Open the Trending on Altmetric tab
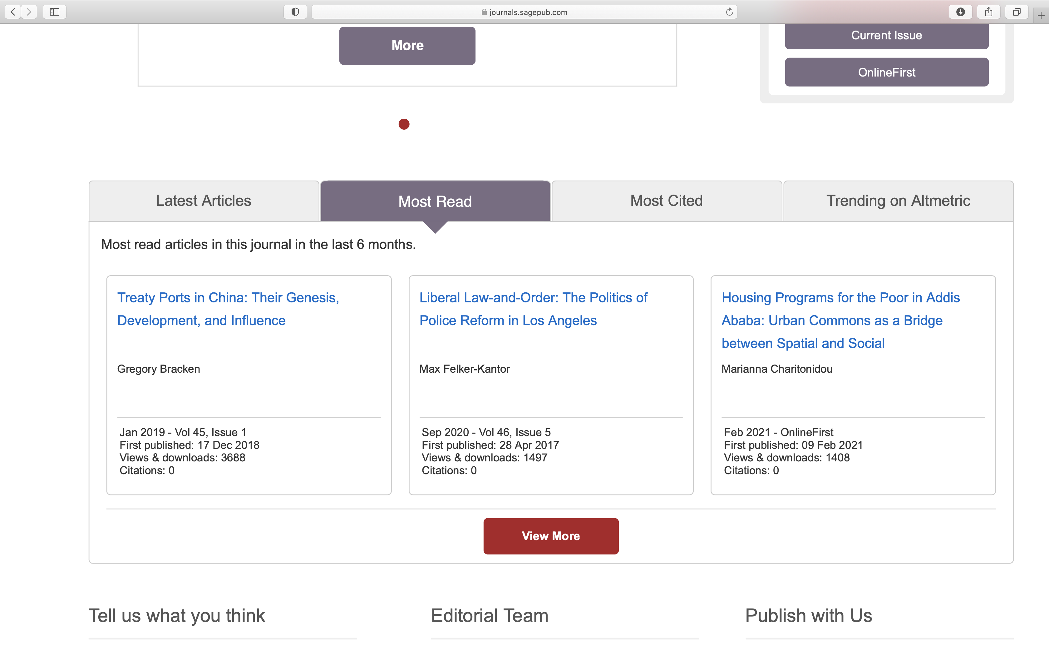Image resolution: width=1049 pixels, height=656 pixels. click(x=898, y=201)
